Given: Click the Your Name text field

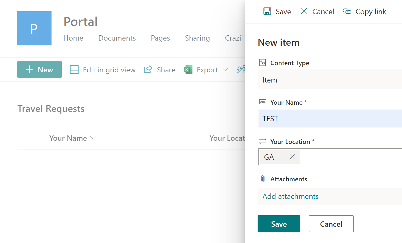Looking at the screenshot, I should 330,119.
